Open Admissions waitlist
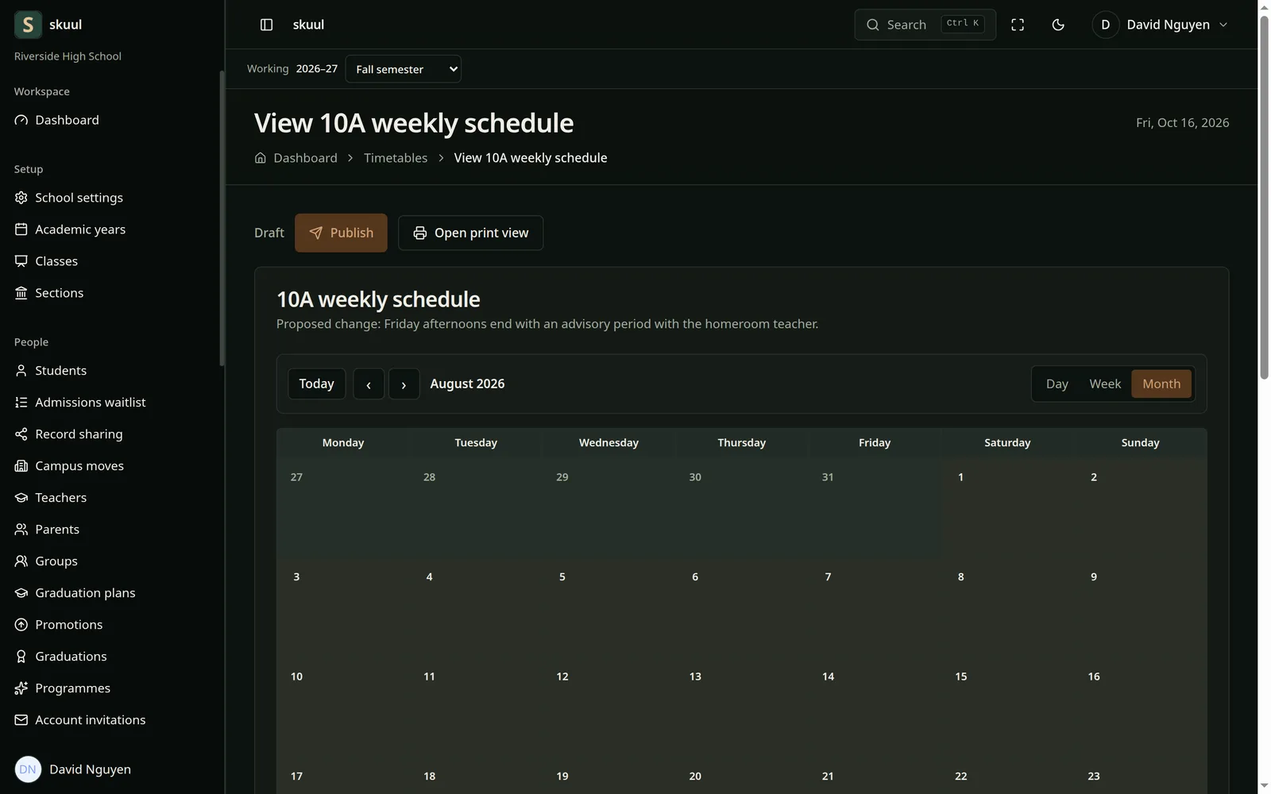Image resolution: width=1271 pixels, height=794 pixels. coord(111,403)
